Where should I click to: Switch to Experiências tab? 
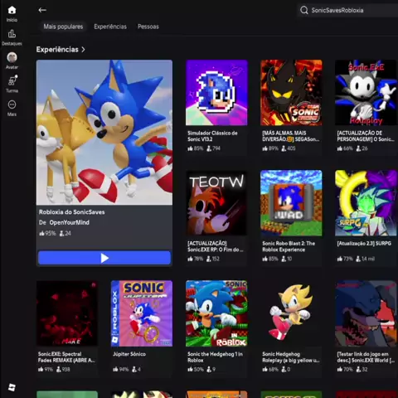click(x=110, y=27)
